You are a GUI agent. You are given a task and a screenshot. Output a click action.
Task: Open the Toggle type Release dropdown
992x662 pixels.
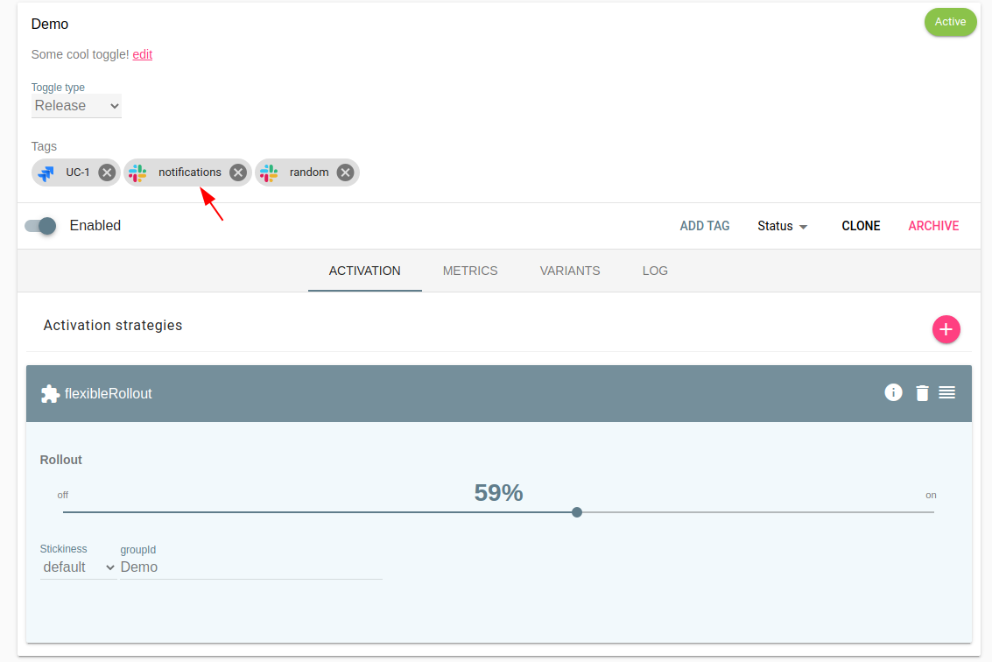(76, 106)
